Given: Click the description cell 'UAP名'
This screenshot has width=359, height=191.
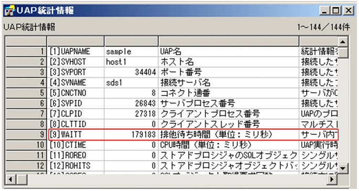Looking at the screenshot, I should coord(229,51).
